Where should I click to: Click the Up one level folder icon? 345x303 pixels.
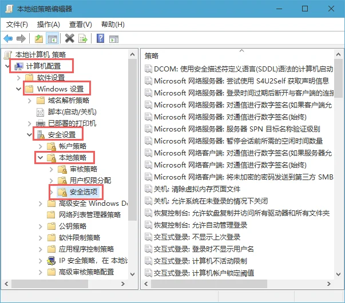click(x=39, y=39)
